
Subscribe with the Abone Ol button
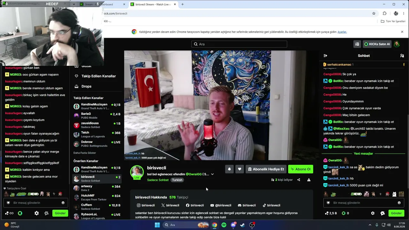(301, 169)
